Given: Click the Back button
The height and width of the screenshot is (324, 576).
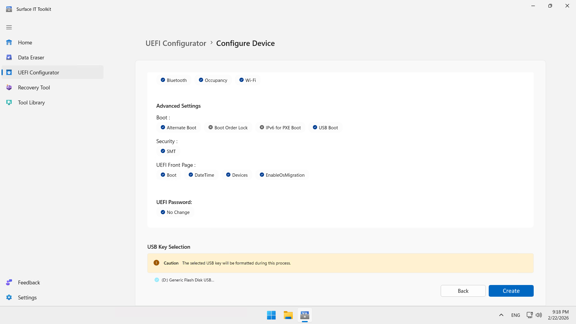Looking at the screenshot, I should pos(463,291).
